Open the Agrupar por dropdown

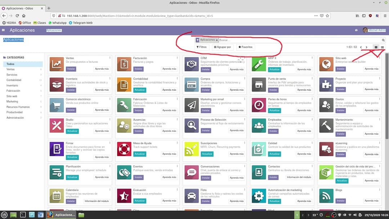coord(224,47)
